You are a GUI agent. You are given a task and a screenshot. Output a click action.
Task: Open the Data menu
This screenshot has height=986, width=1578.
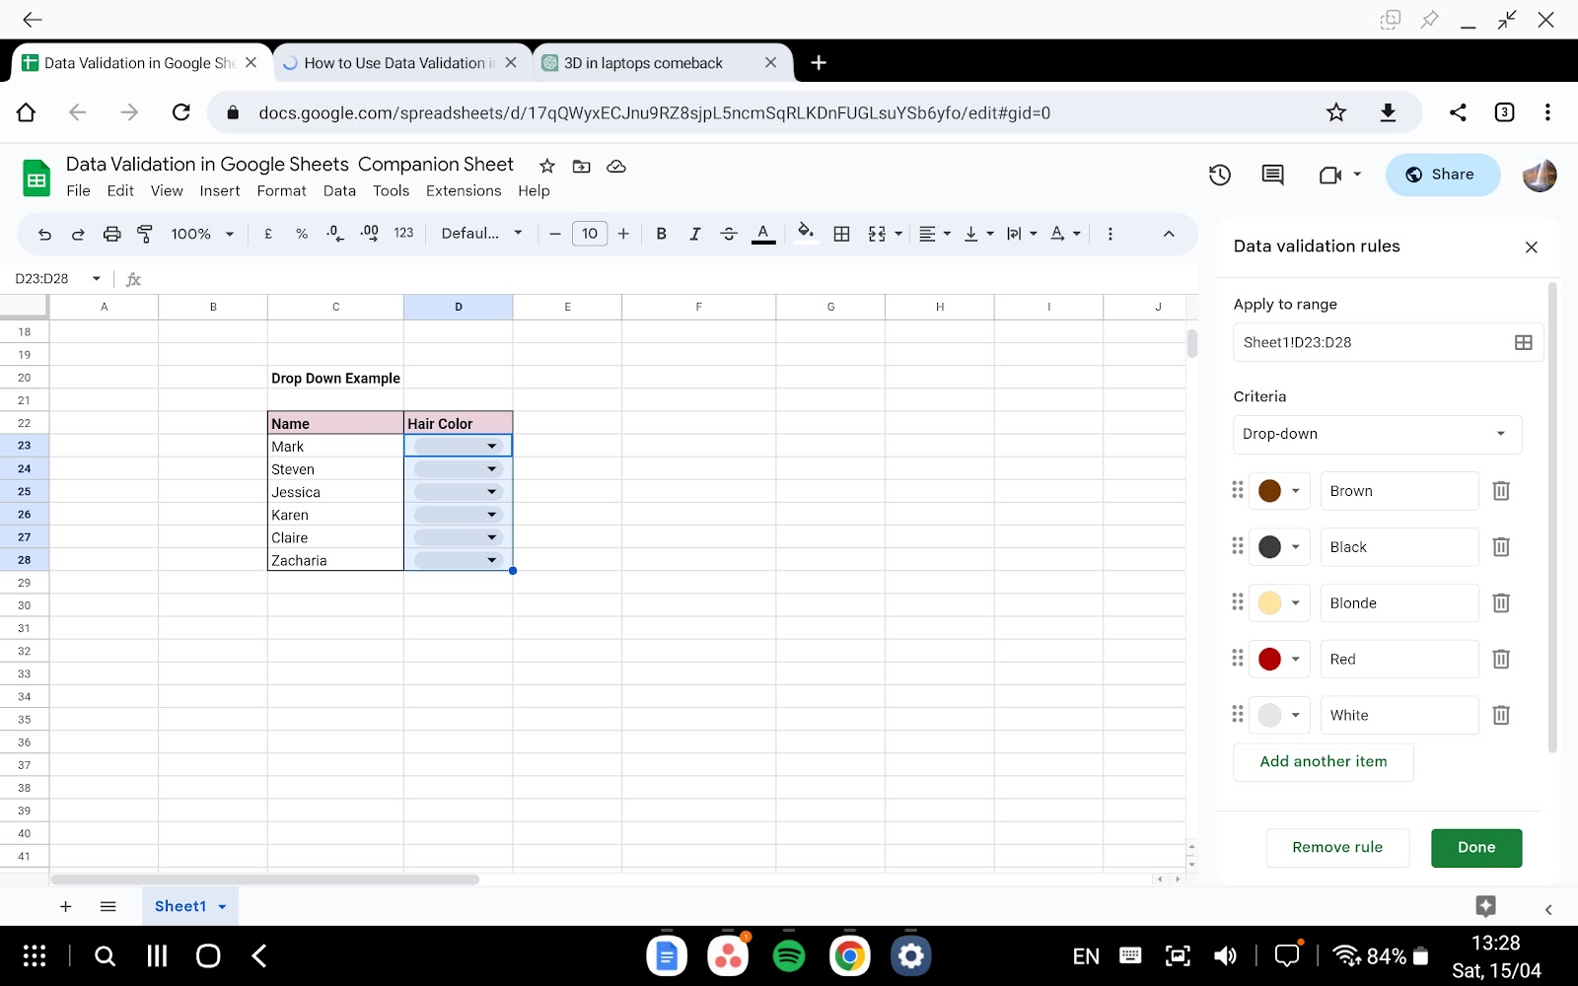[339, 191]
